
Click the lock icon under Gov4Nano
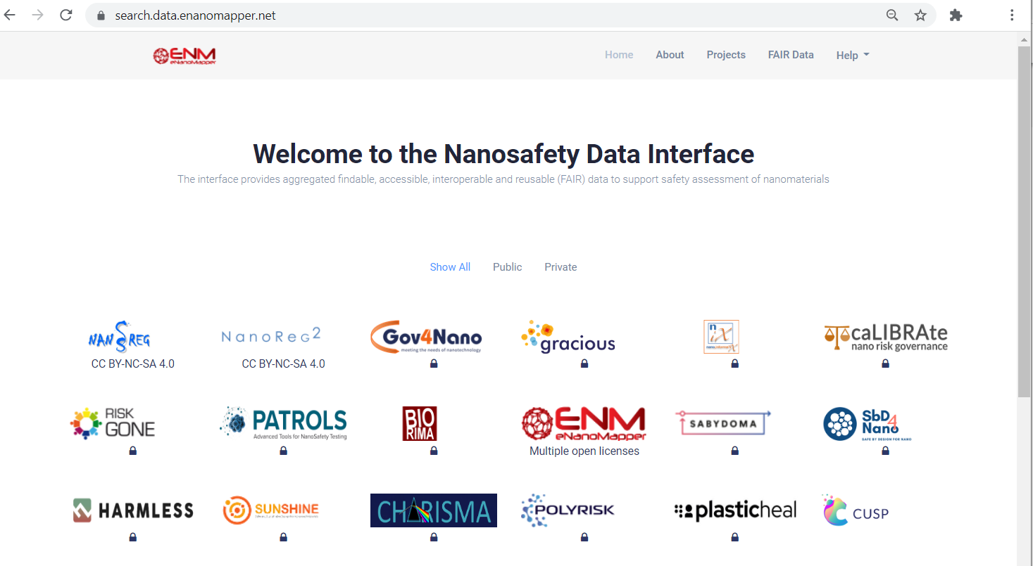[434, 364]
